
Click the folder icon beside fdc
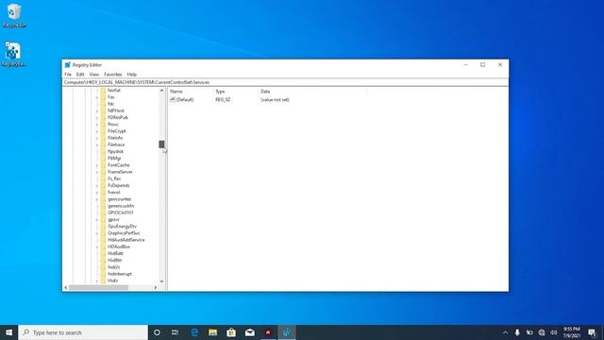pyautogui.click(x=103, y=104)
